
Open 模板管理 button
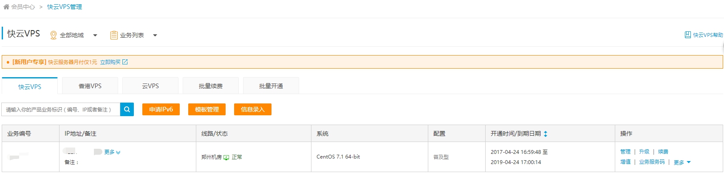coord(207,109)
